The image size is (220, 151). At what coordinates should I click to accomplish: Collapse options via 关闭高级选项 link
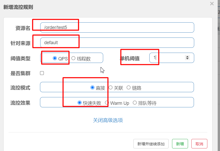pos(108,120)
